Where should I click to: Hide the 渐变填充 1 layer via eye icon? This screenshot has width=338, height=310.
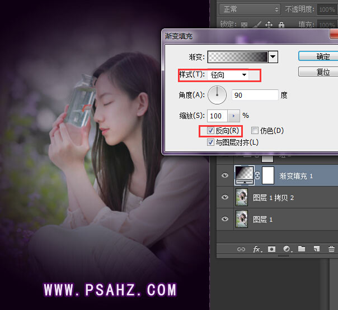[225, 175]
